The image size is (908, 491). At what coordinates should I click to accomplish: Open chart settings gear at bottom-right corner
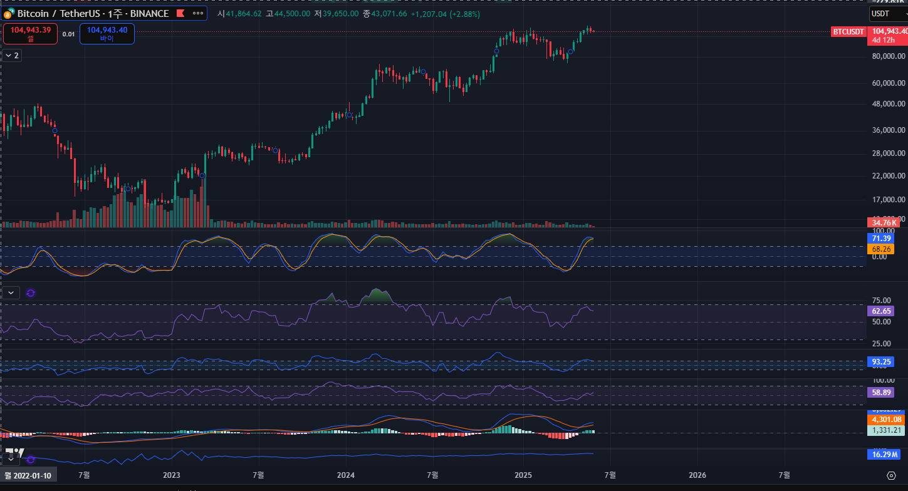(891, 475)
